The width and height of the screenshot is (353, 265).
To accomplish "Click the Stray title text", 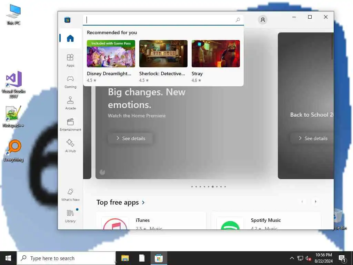I will pyautogui.click(x=197, y=74).
